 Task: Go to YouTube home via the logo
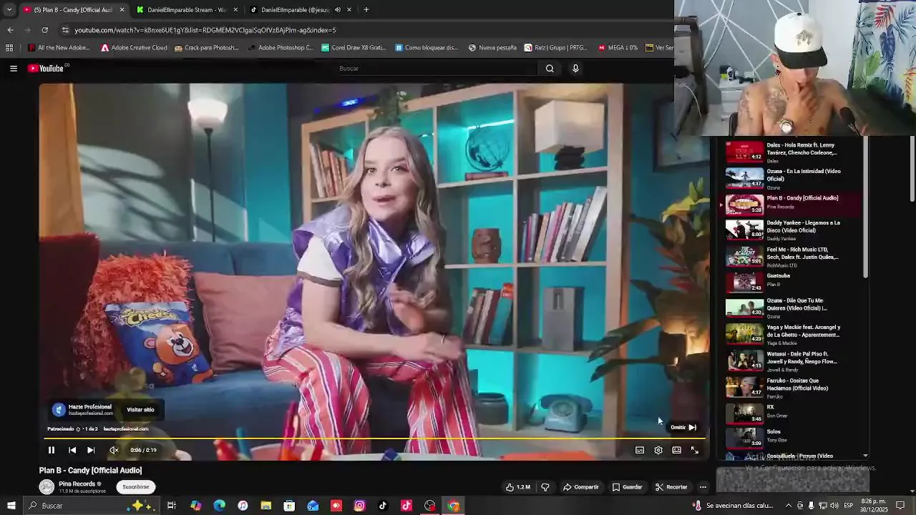[47, 69]
